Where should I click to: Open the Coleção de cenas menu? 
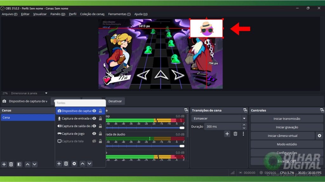pyautogui.click(x=92, y=14)
